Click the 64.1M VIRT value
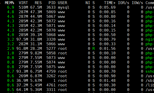The height and width of the screenshot is (93, 154). (22, 90)
